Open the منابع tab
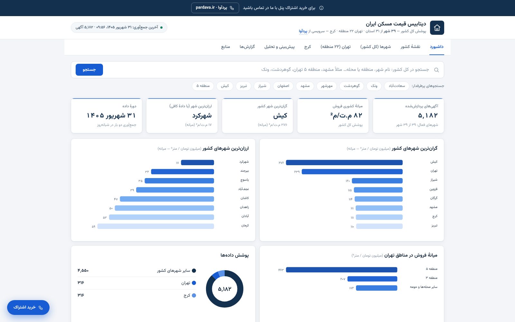 [226, 47]
